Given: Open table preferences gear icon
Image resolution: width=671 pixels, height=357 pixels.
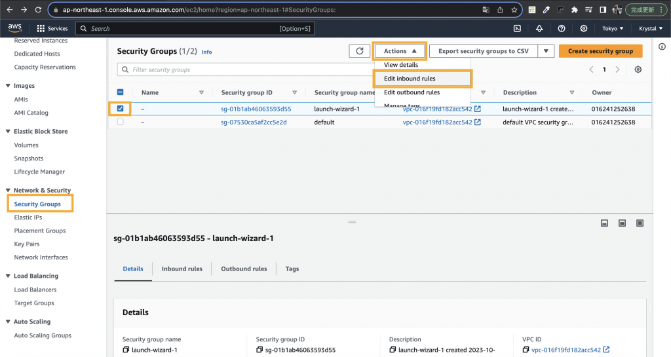Looking at the screenshot, I should coord(638,69).
